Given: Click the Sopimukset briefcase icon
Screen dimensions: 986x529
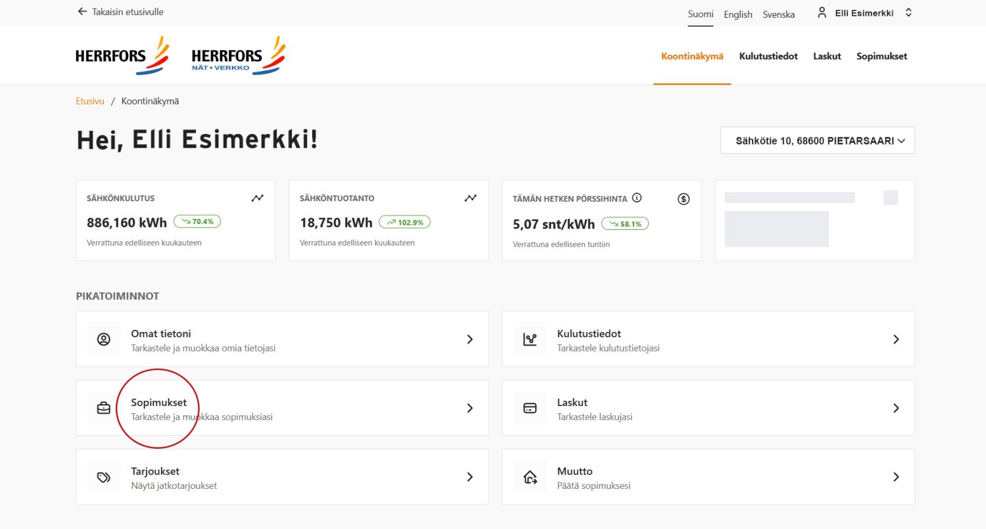Looking at the screenshot, I should pyautogui.click(x=104, y=408).
